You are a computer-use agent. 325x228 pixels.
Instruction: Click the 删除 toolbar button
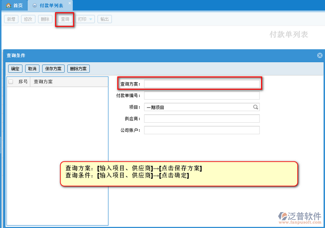pyautogui.click(x=45, y=19)
